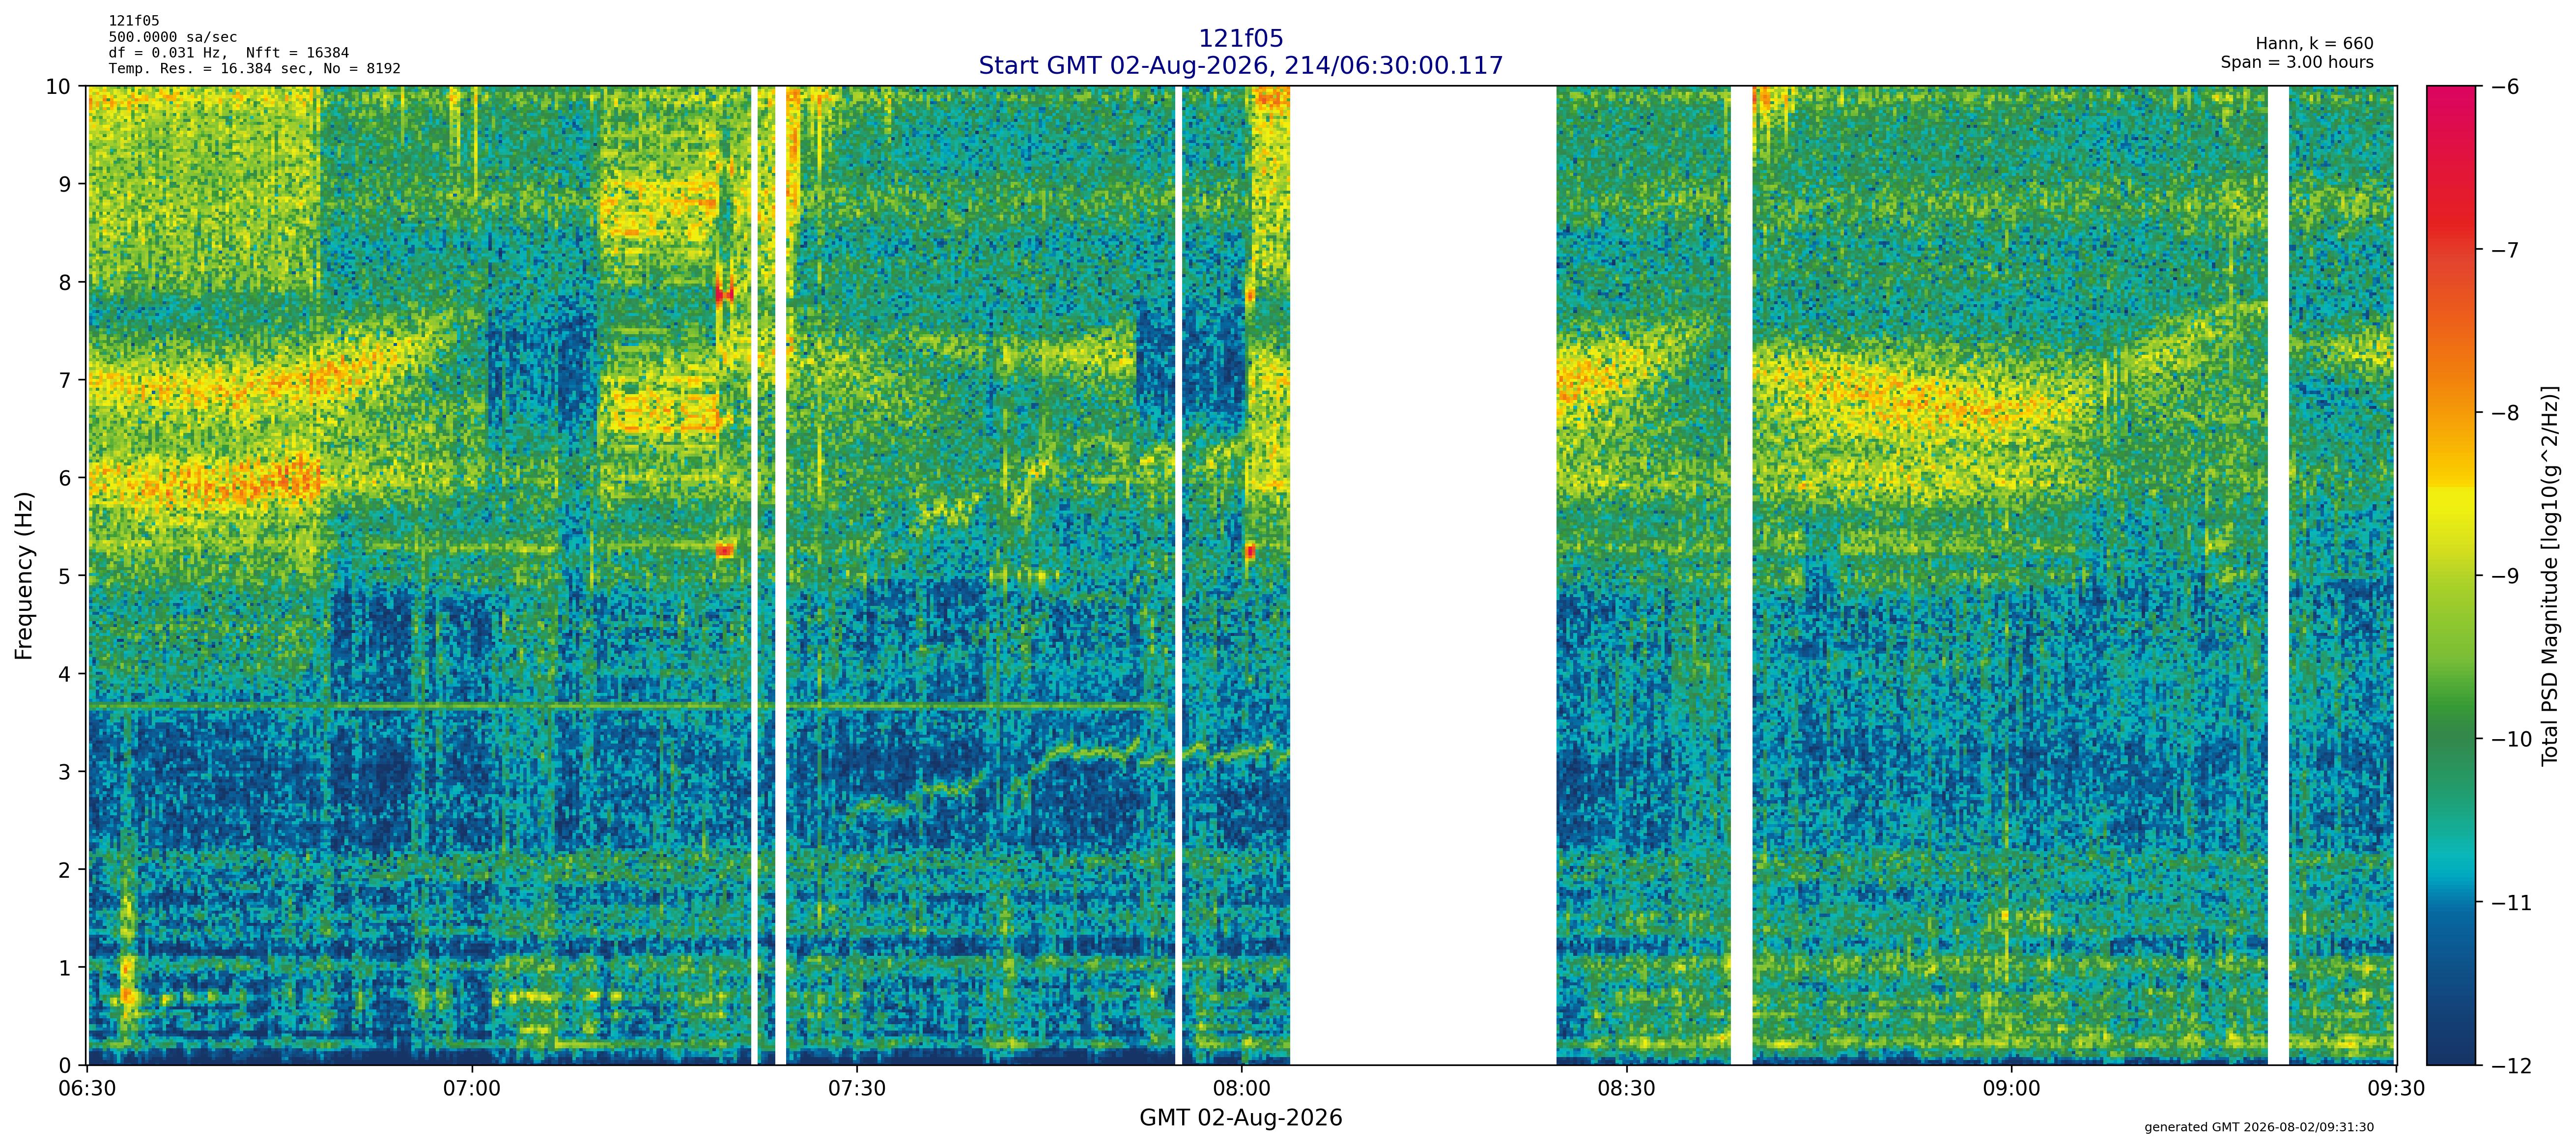Click the frequency axis tick label 6
The height and width of the screenshot is (1148, 2576).
pyautogui.click(x=65, y=479)
